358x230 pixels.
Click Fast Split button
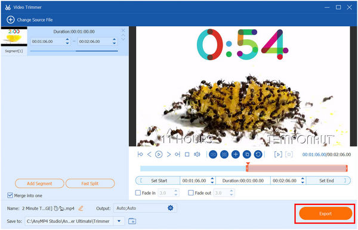90,184
